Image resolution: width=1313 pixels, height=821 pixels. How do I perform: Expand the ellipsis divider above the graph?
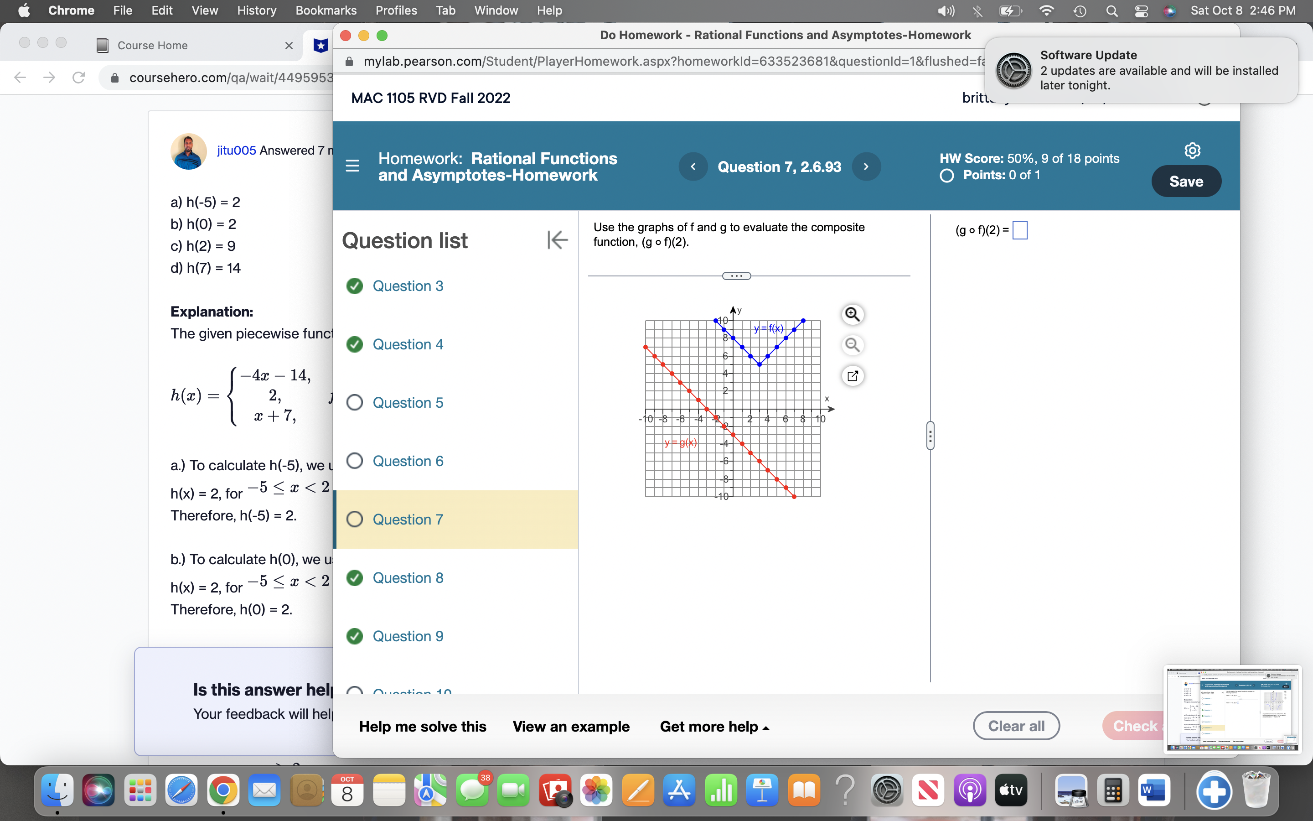point(736,276)
